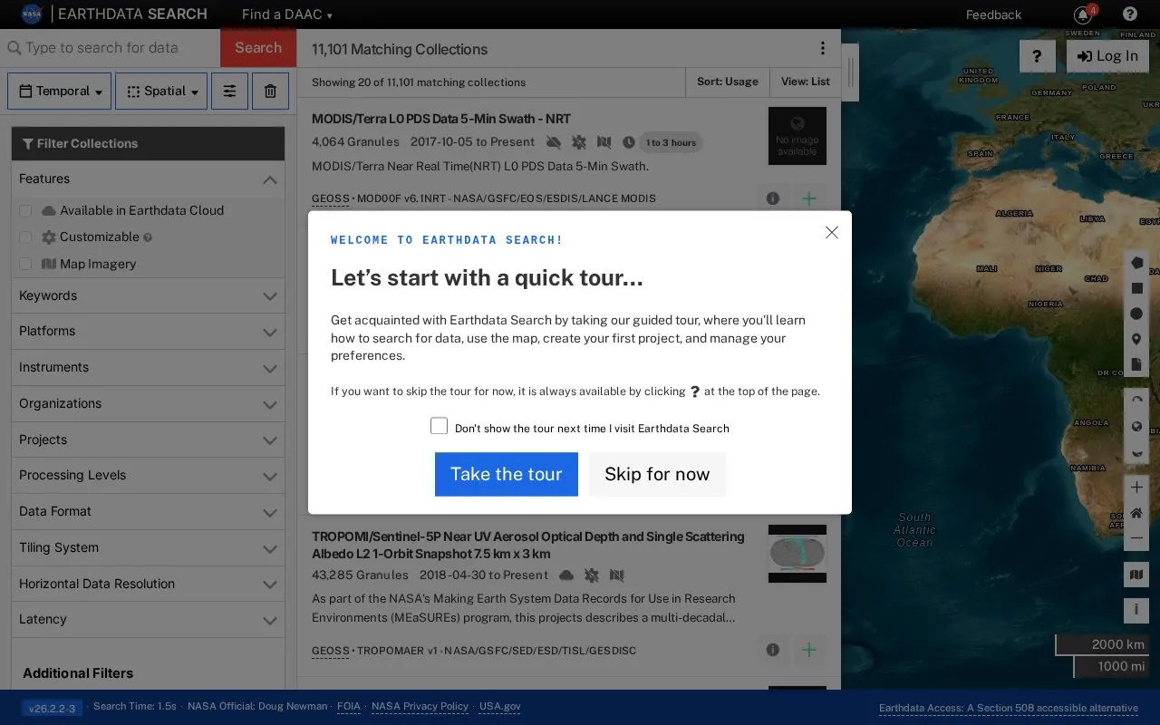Add TROPOMAER collection to project
The image size is (1160, 725).
[809, 650]
